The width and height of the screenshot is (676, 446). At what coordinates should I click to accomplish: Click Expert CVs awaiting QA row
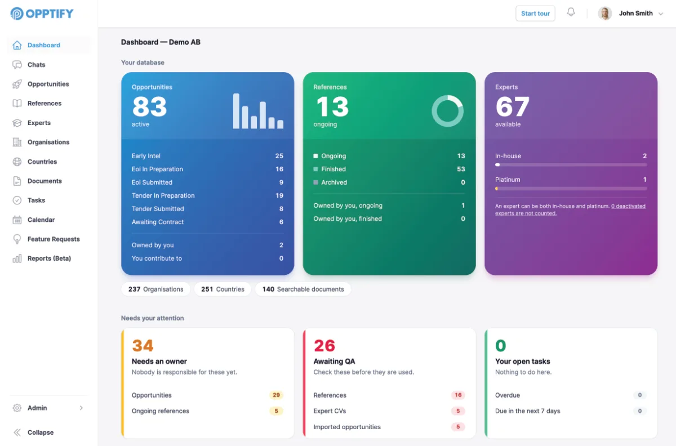click(389, 411)
